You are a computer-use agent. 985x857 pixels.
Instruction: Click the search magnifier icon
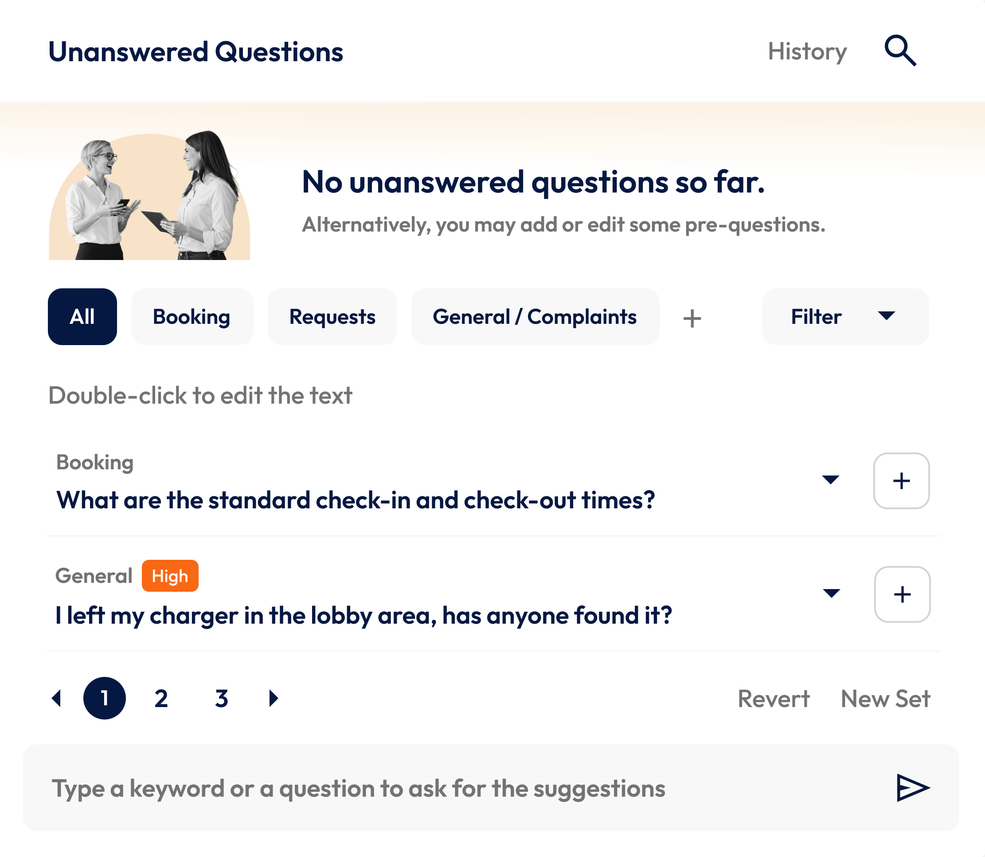click(900, 50)
